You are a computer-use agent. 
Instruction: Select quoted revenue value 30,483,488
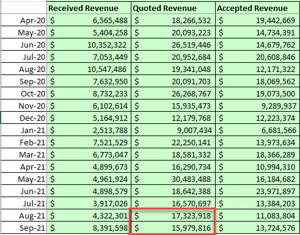click(x=173, y=179)
